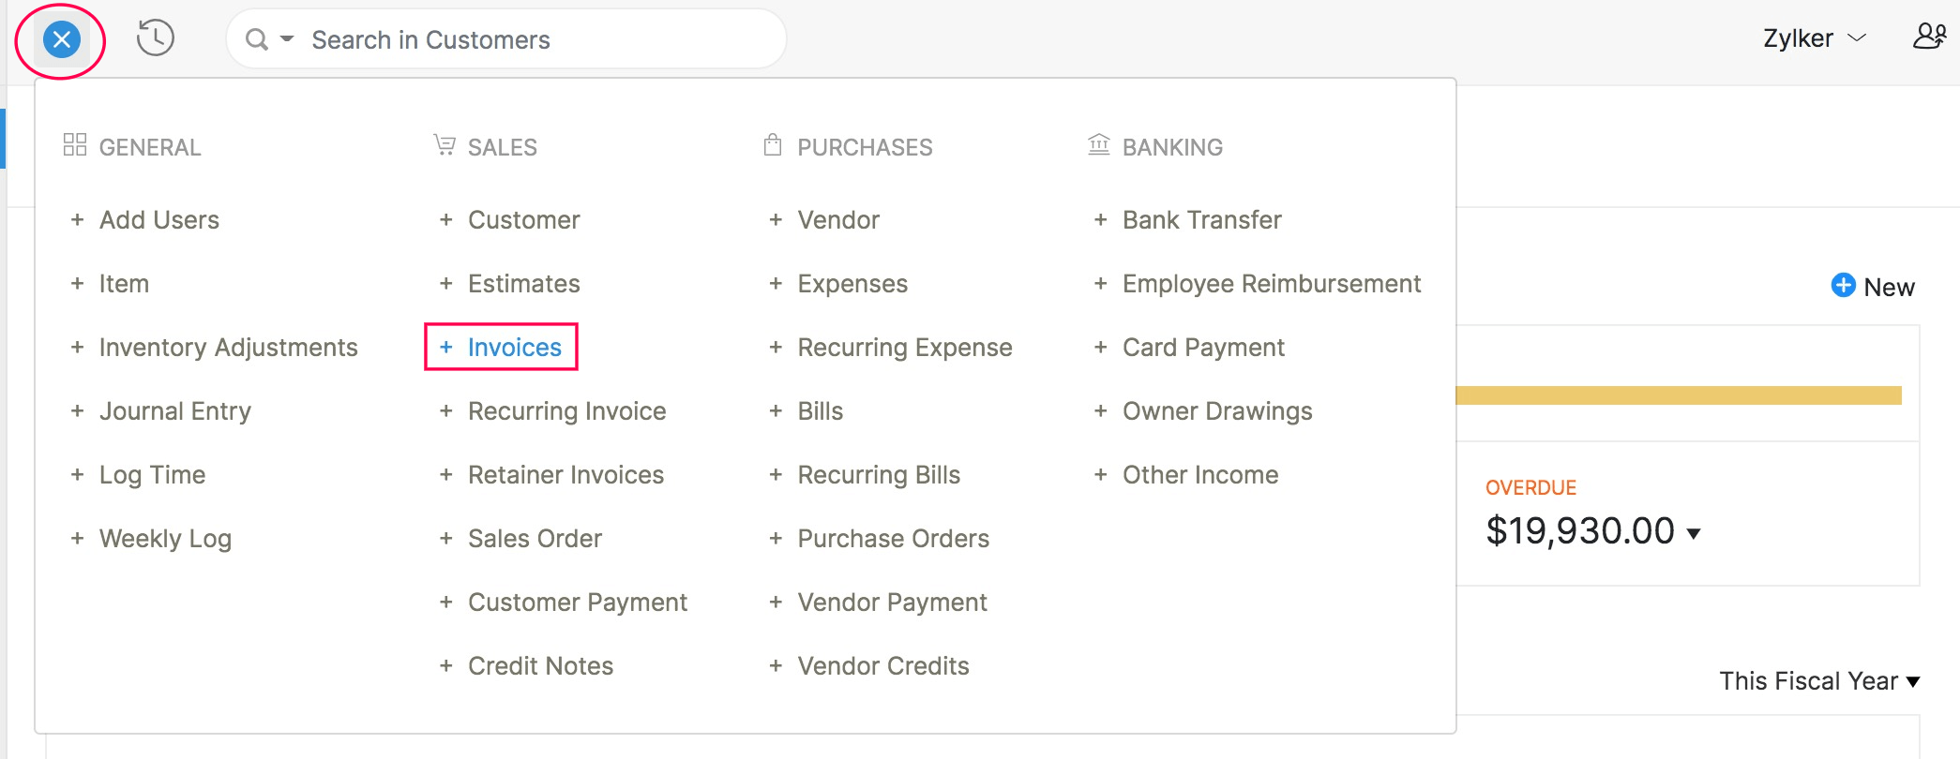Click the $19,930.00 overdue amount
The height and width of the screenshot is (759, 1960).
pyautogui.click(x=1580, y=531)
